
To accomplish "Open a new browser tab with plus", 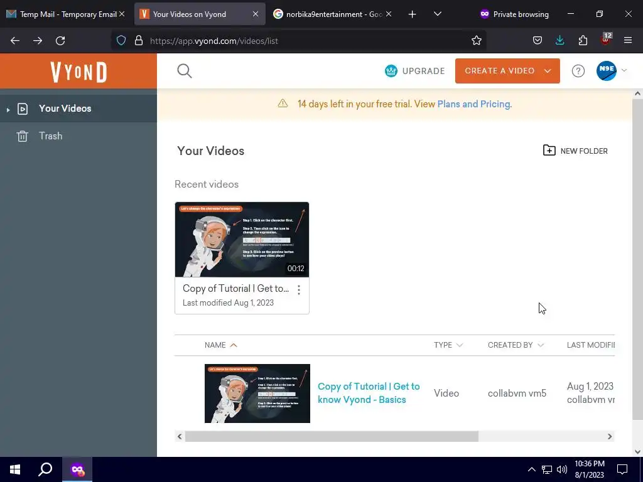I will [412, 14].
